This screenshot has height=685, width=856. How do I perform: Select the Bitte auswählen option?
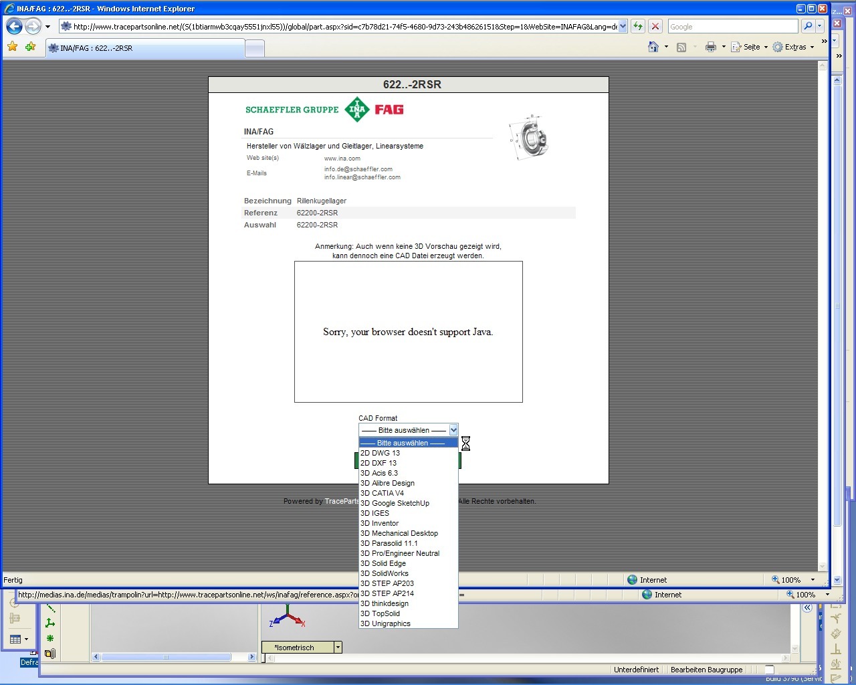tap(409, 443)
